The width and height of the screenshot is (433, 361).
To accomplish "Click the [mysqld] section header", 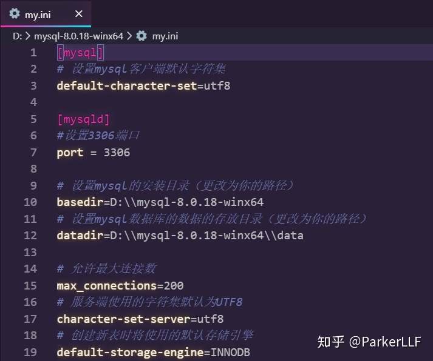I will (83, 119).
